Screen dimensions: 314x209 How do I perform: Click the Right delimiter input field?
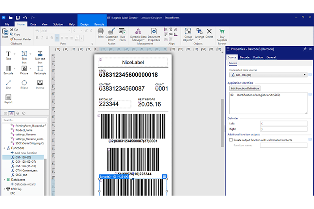(283, 129)
